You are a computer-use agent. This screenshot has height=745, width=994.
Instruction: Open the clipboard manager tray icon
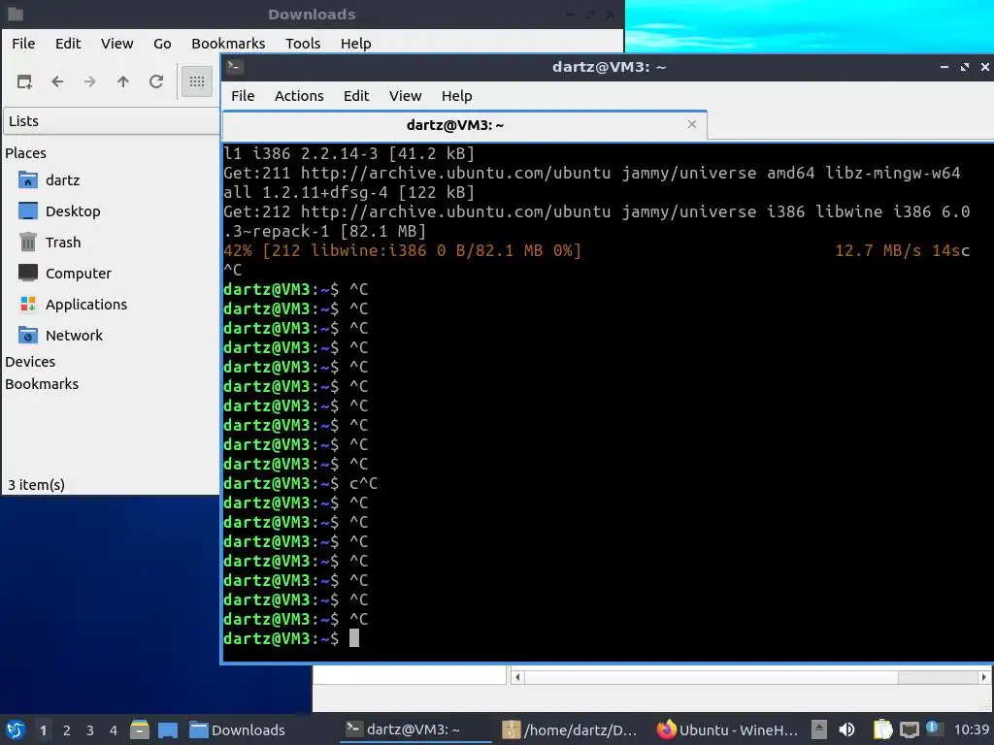tap(881, 729)
